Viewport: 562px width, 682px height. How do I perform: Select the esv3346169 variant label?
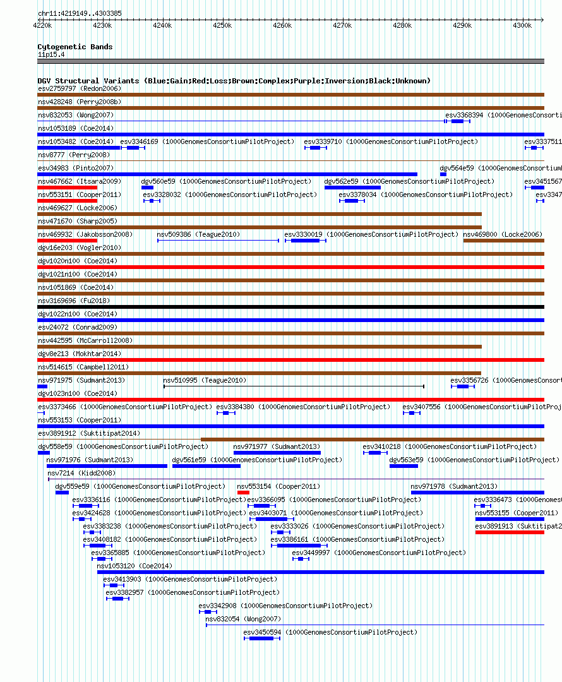[x=207, y=142]
